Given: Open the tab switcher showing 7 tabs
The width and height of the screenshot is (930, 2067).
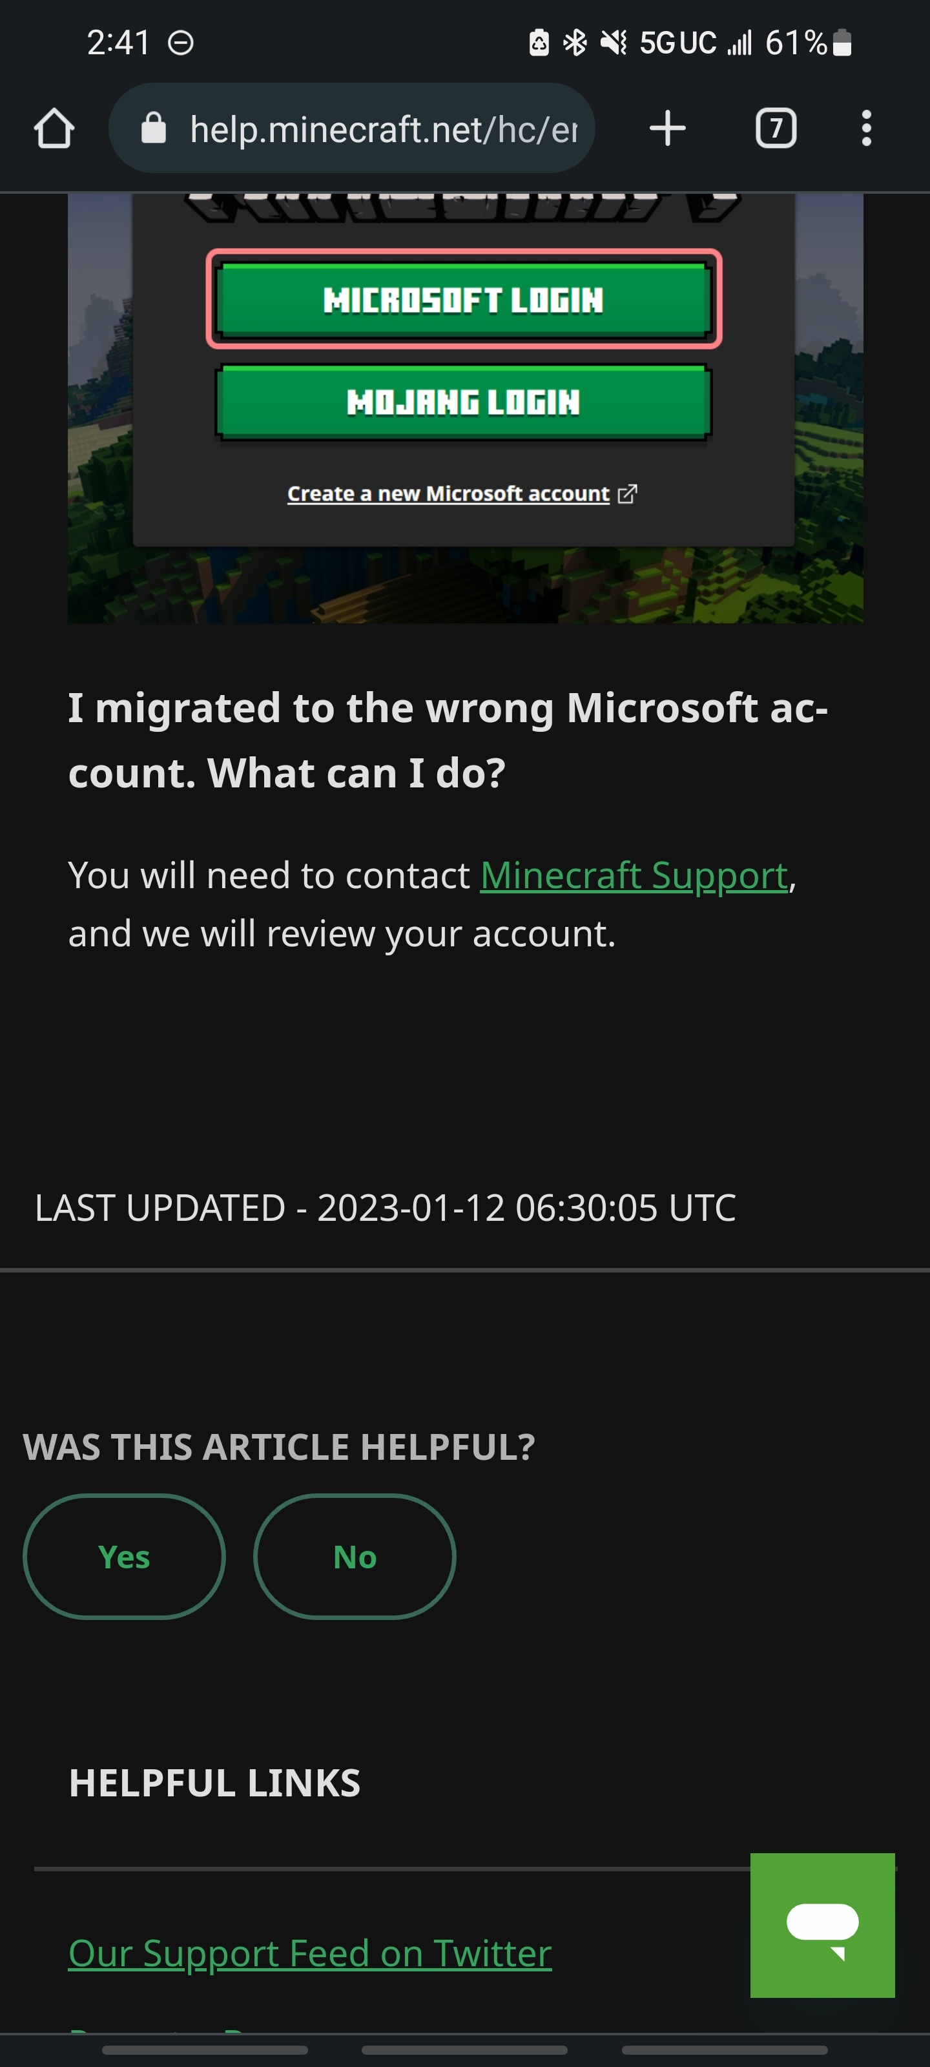Looking at the screenshot, I should pyautogui.click(x=776, y=129).
